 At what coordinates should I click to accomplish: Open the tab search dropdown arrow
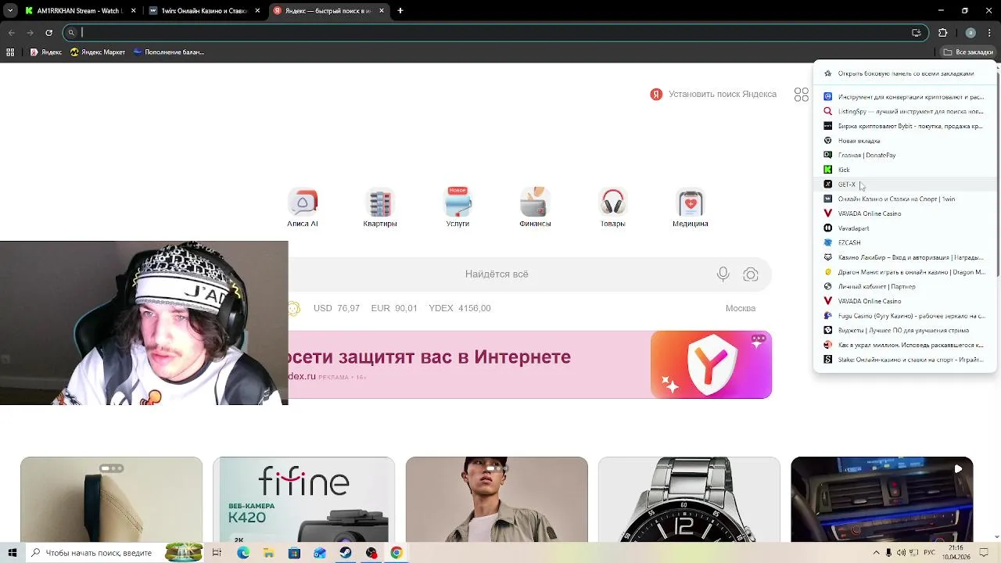[11, 11]
